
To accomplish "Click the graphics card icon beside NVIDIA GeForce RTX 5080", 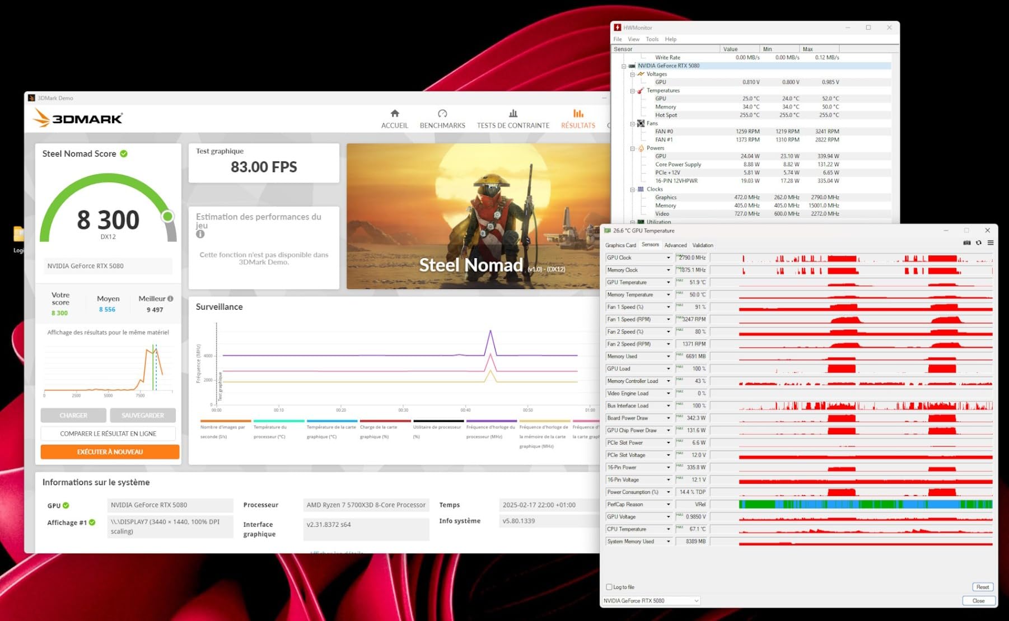I will tap(632, 66).
